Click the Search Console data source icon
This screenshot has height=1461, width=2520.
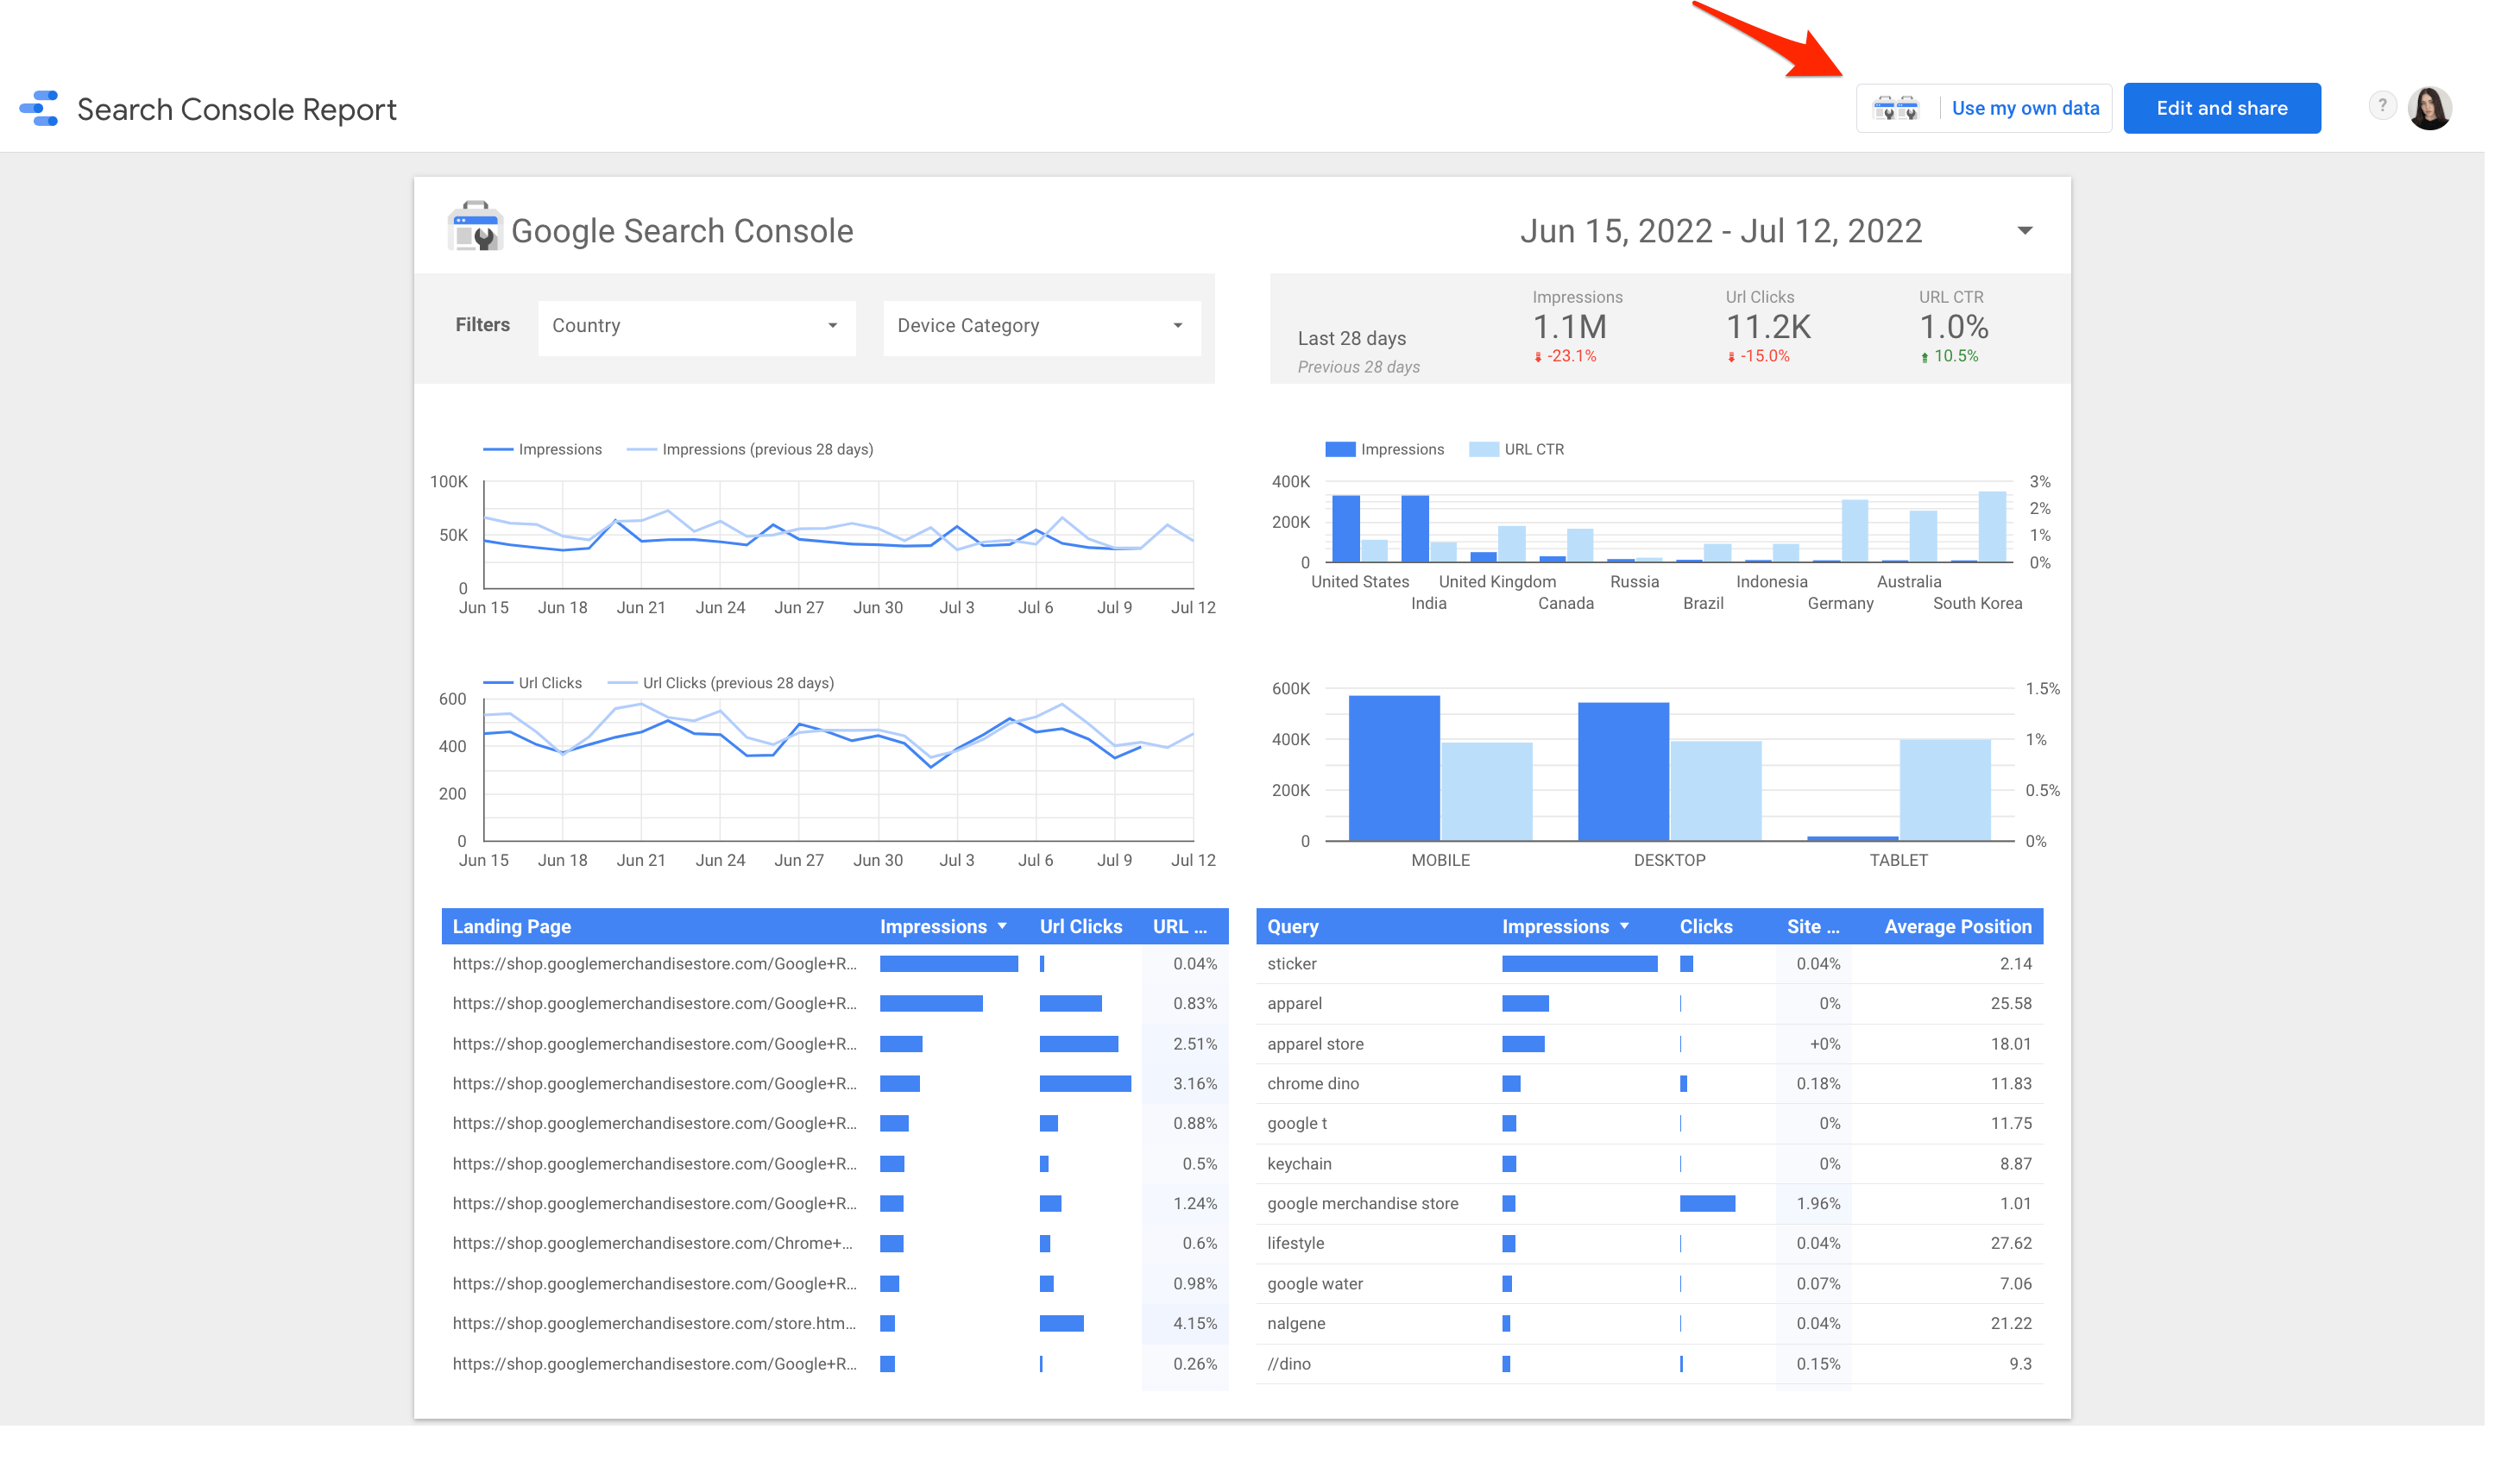[x=1895, y=108]
